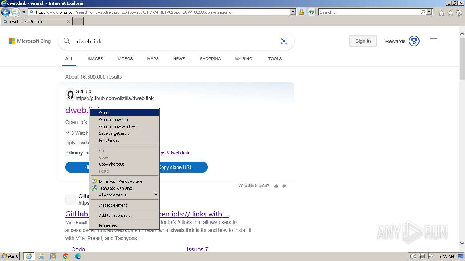Open the recent pages dropdown arrow
Viewport: 465px width, 261px height.
pyautogui.click(x=24, y=12)
